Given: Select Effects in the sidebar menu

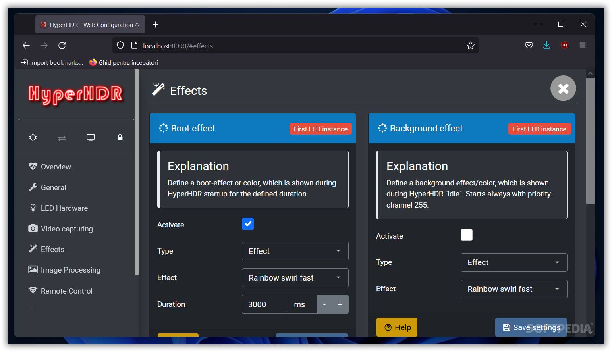Looking at the screenshot, I should [x=52, y=249].
